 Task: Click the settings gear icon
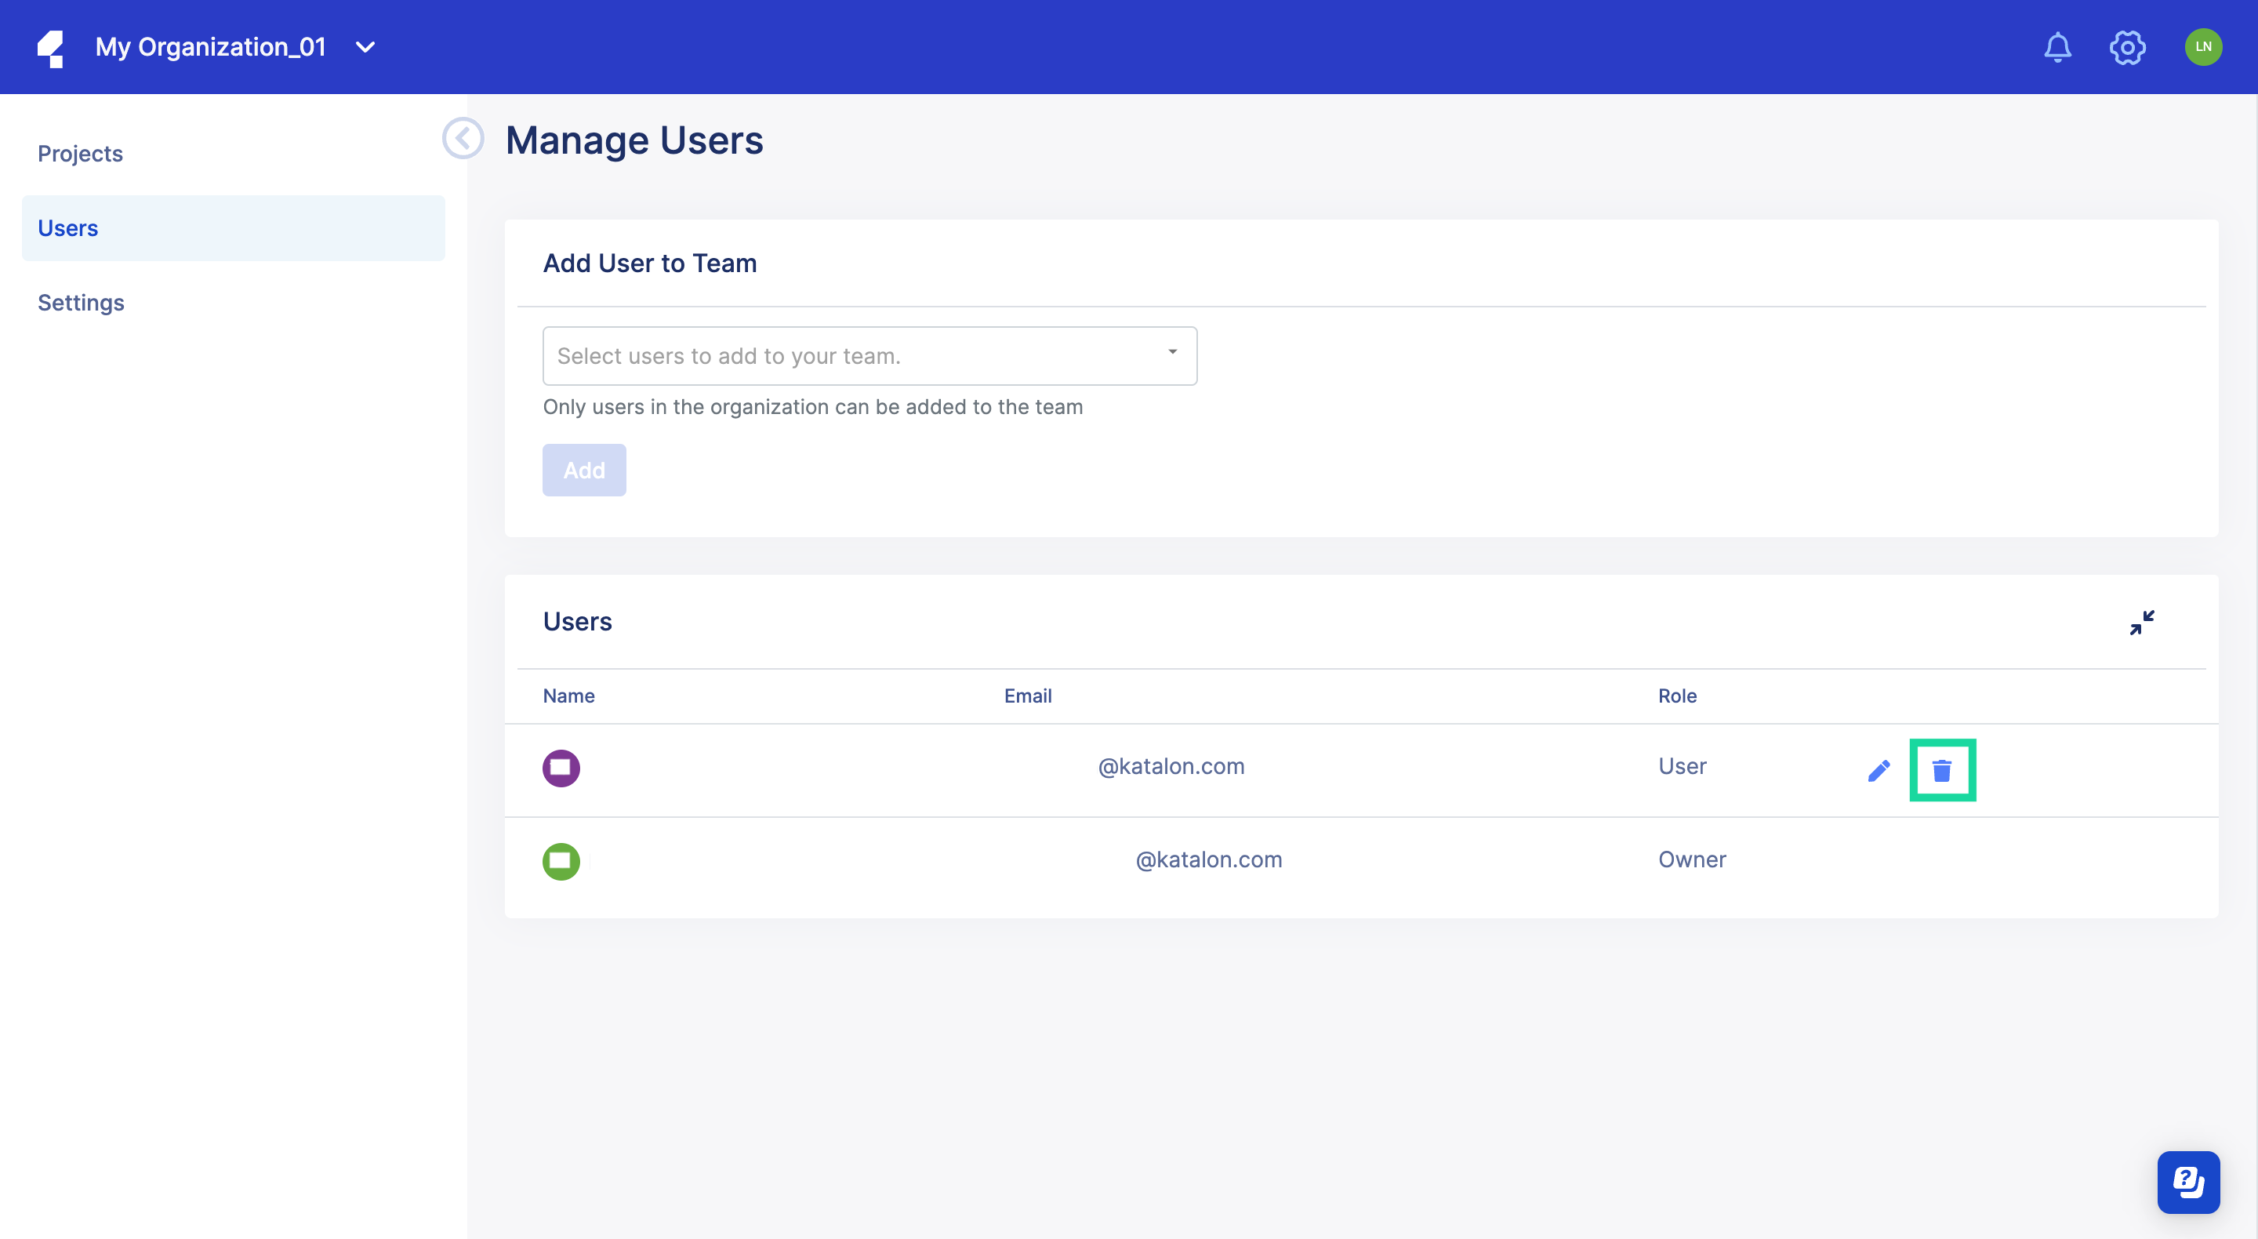[2125, 45]
